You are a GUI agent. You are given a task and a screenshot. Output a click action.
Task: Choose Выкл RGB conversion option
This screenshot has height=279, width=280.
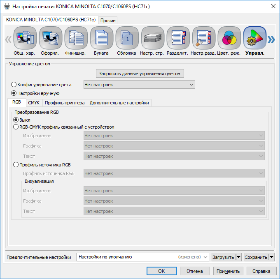coord(16,120)
